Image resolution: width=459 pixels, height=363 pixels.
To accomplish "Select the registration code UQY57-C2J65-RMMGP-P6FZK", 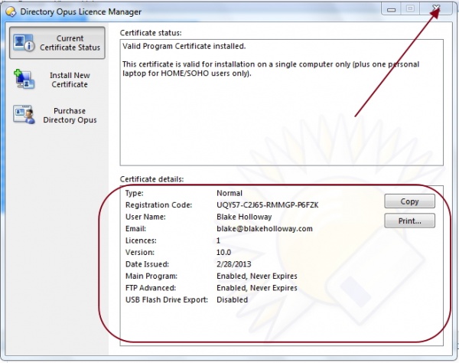I will (267, 205).
